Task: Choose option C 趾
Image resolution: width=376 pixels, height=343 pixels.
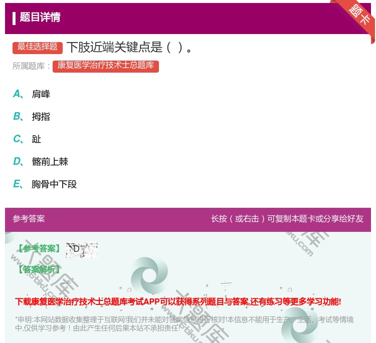Action: click(27, 139)
